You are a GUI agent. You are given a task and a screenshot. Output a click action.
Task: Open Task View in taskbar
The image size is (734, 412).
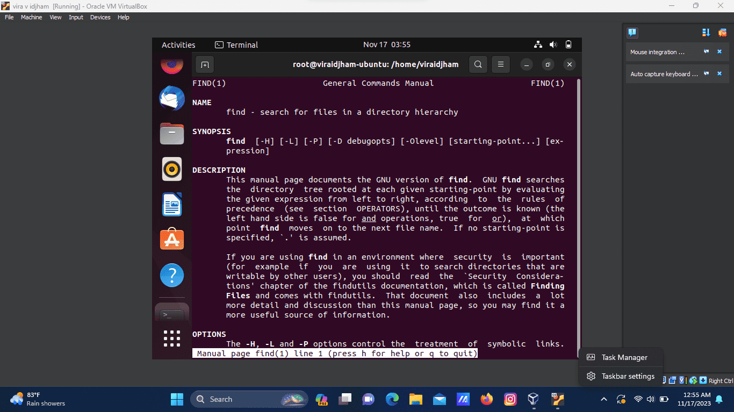(345, 399)
